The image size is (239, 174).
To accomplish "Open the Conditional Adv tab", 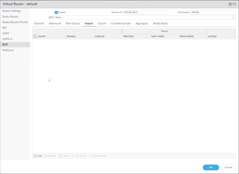I will (121, 24).
